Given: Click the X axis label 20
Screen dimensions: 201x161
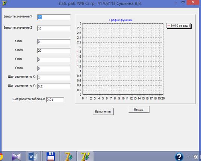Looking at the screenshot, I should click(x=163, y=98).
